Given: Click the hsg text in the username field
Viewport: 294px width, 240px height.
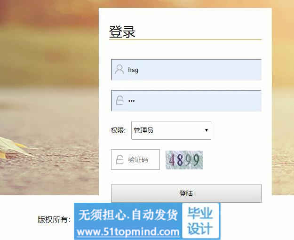Looking at the screenshot, I should [x=133, y=70].
